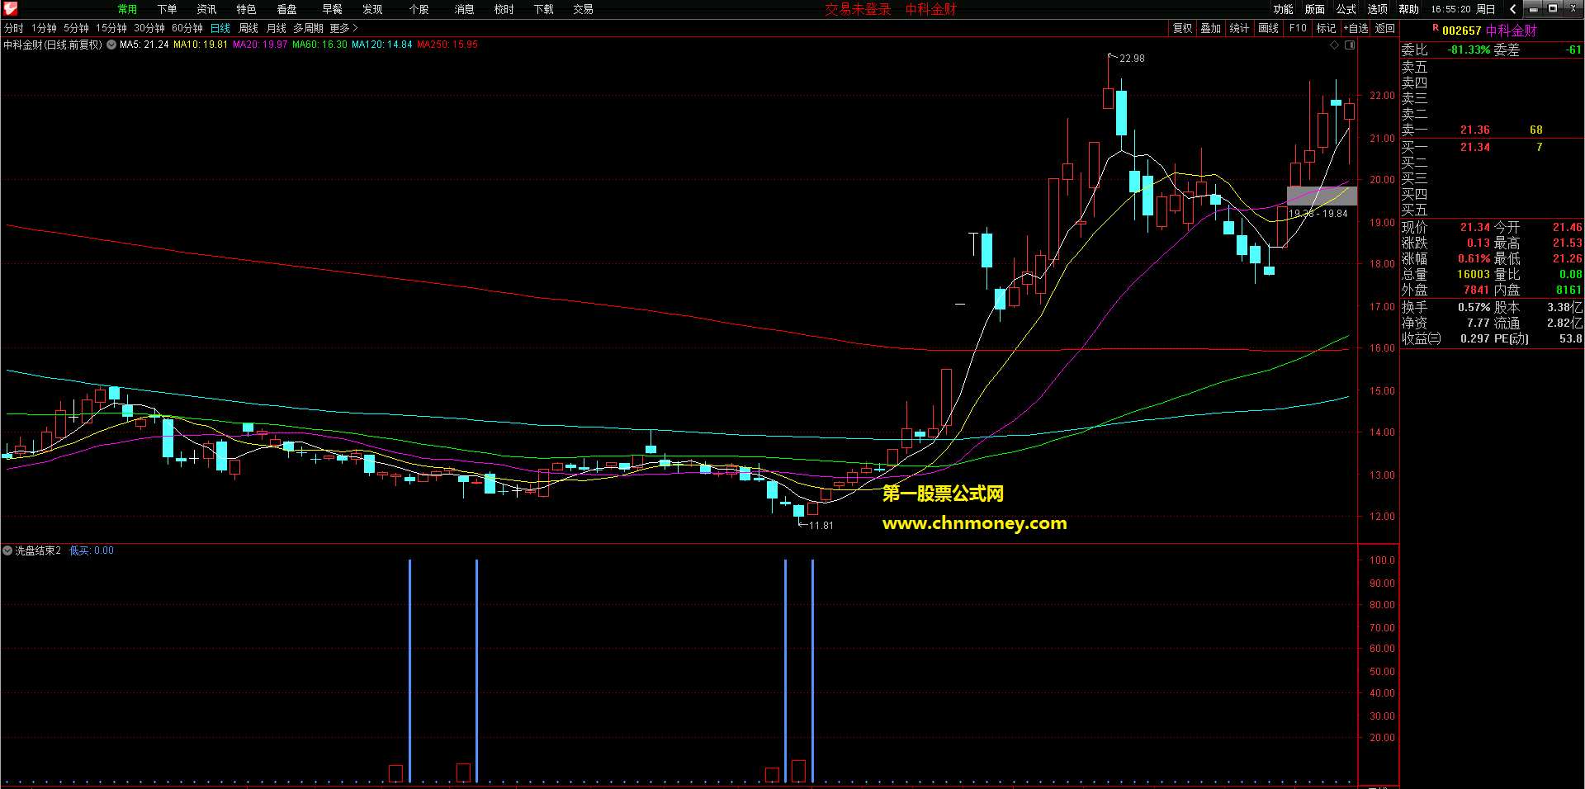Open the 资讯 menu
This screenshot has width=1585, height=789.
pos(206,9)
